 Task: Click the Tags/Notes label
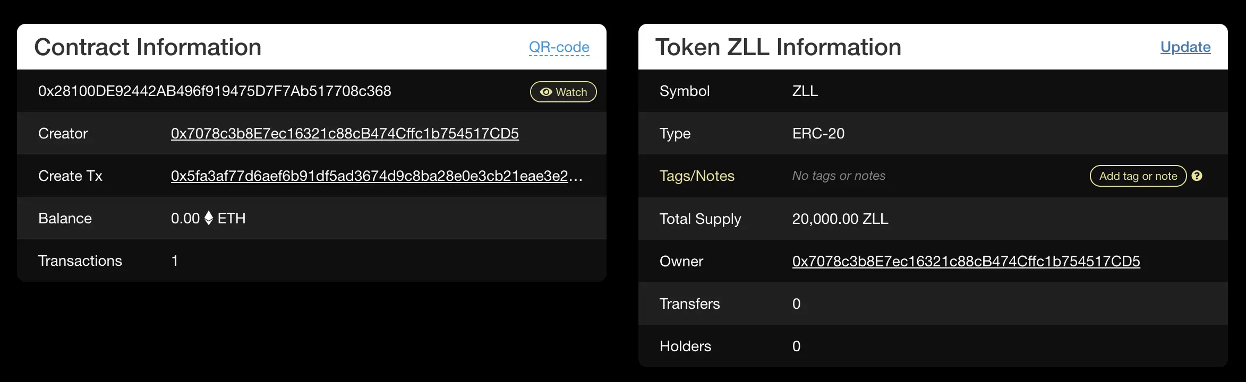click(696, 176)
